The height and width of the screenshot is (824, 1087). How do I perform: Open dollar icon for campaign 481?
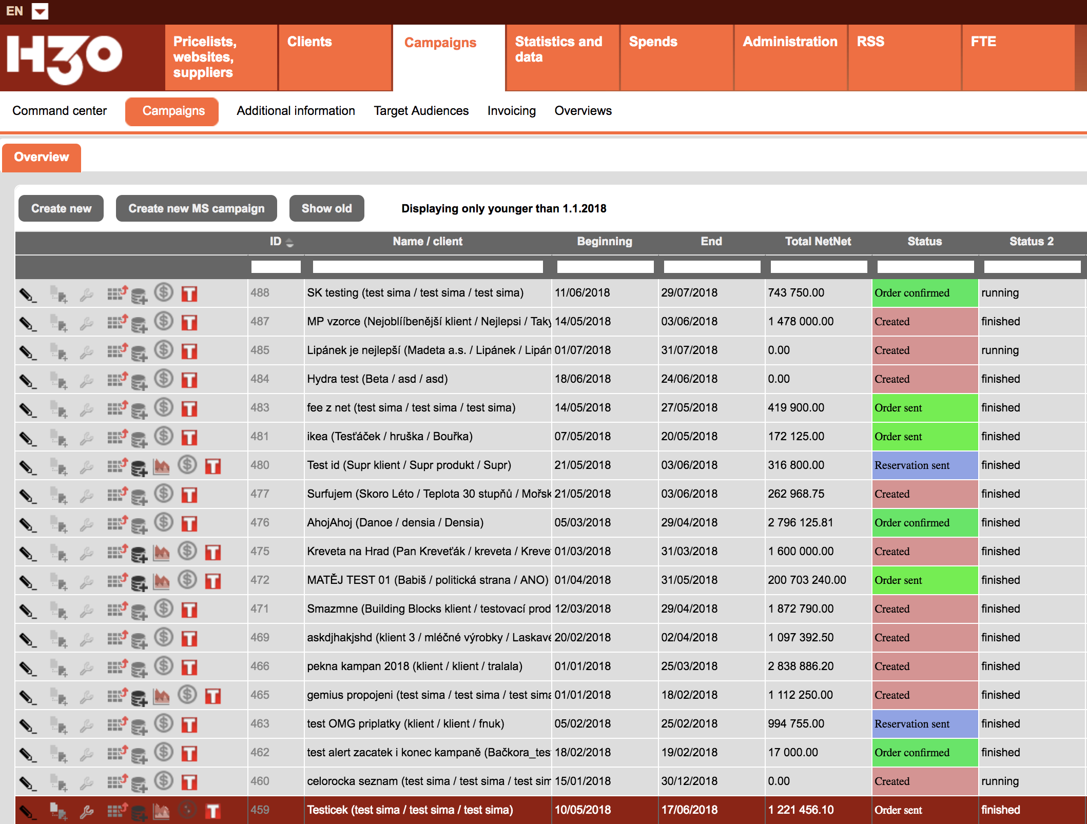[164, 436]
